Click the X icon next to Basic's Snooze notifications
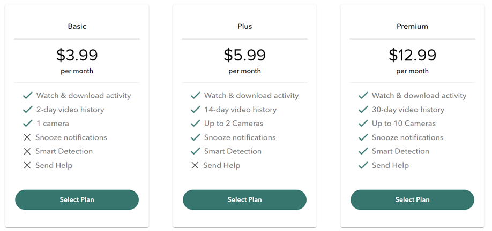 pos(27,137)
